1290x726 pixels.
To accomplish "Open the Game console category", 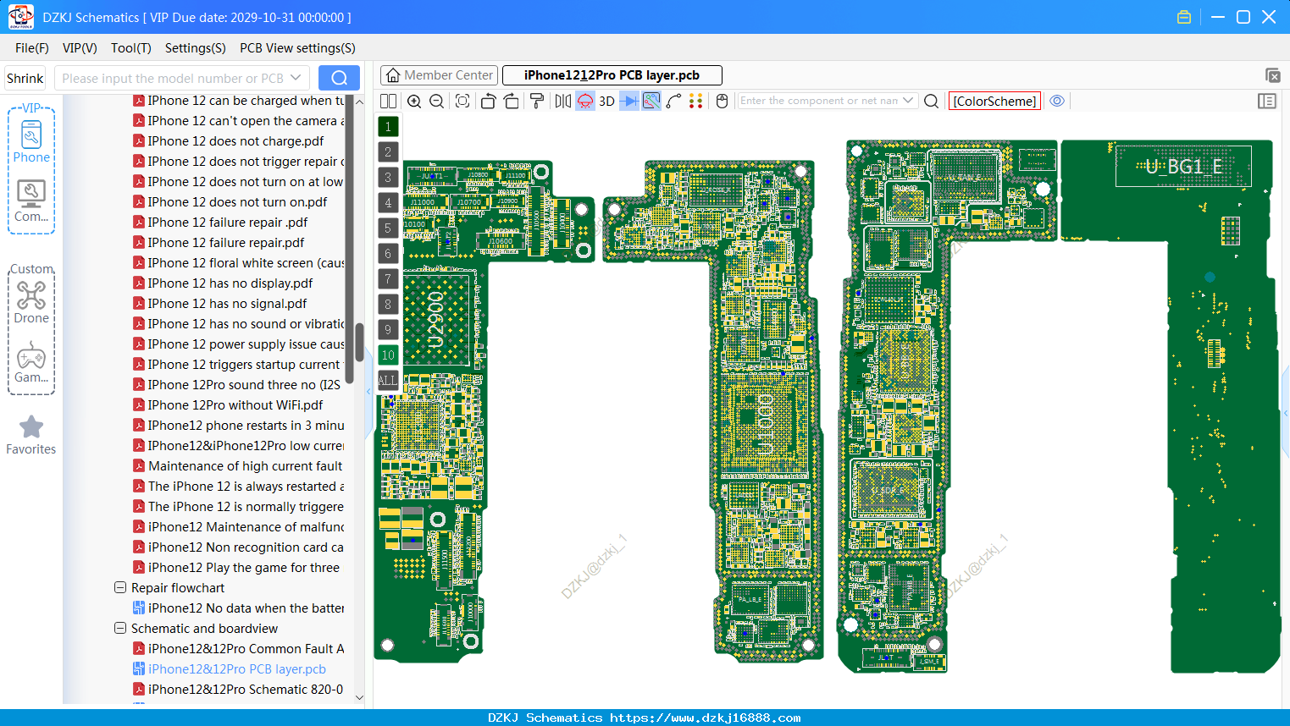I will tap(31, 362).
